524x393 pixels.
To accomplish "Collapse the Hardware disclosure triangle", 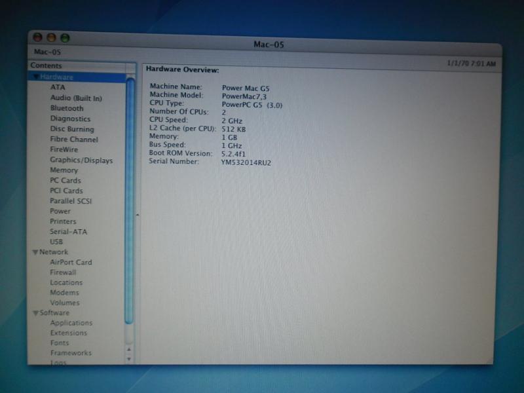I will point(36,77).
